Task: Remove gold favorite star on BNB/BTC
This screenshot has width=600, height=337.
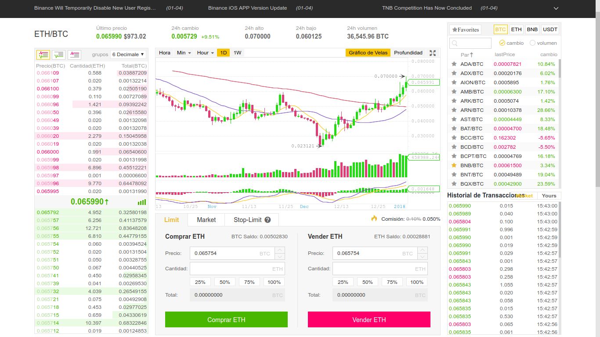Action: tap(454, 165)
